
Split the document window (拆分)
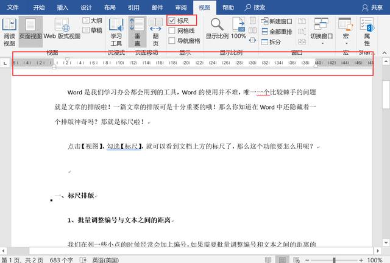tap(271, 42)
